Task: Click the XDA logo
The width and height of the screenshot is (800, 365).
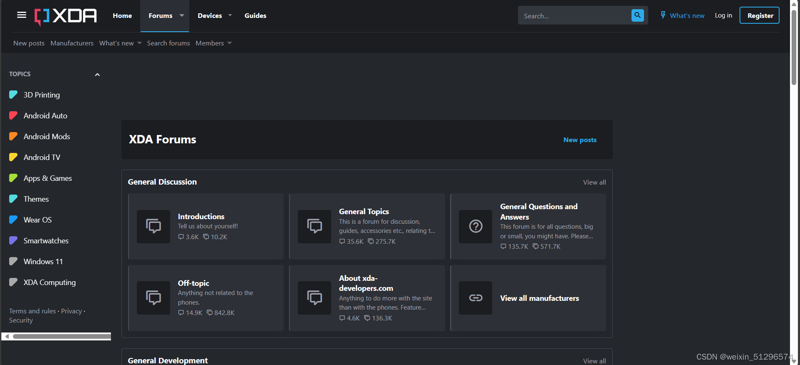Action: [65, 16]
